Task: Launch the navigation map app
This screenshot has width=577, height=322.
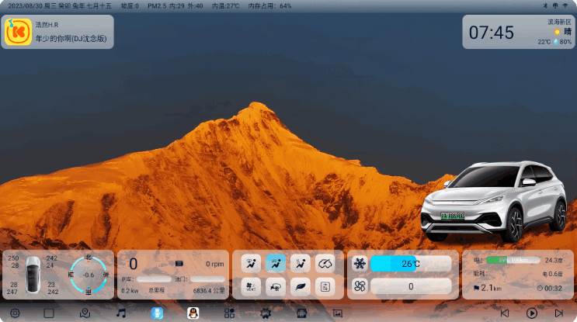Action: (85, 313)
